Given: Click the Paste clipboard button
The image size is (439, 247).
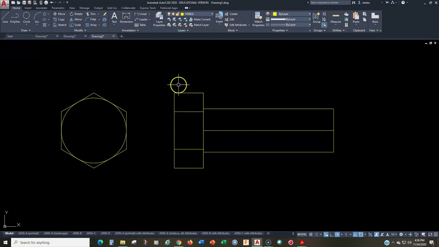Looking at the screenshot, I should [356, 18].
